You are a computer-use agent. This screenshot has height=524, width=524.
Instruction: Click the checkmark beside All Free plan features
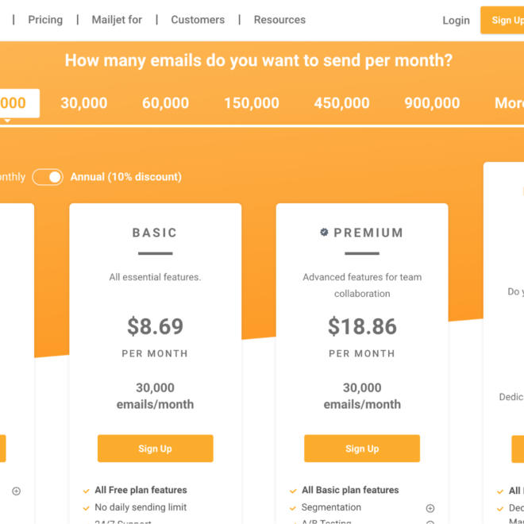(x=87, y=491)
